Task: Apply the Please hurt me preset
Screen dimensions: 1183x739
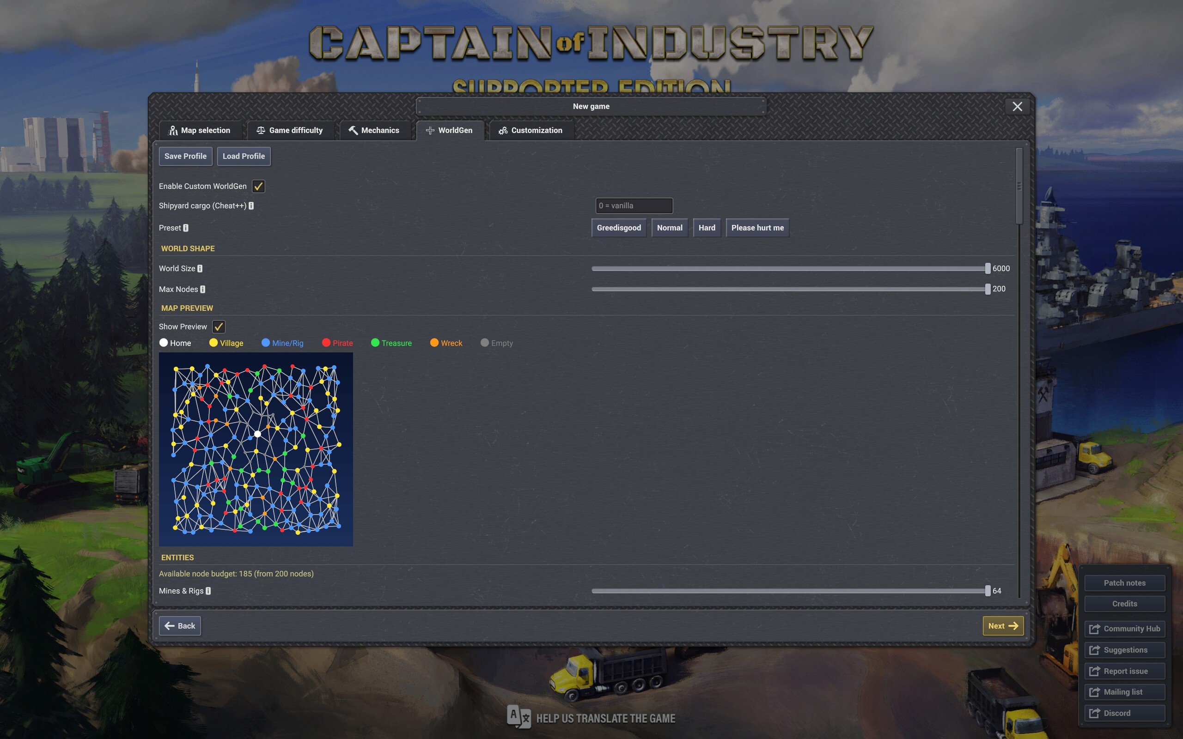Action: [x=757, y=228]
